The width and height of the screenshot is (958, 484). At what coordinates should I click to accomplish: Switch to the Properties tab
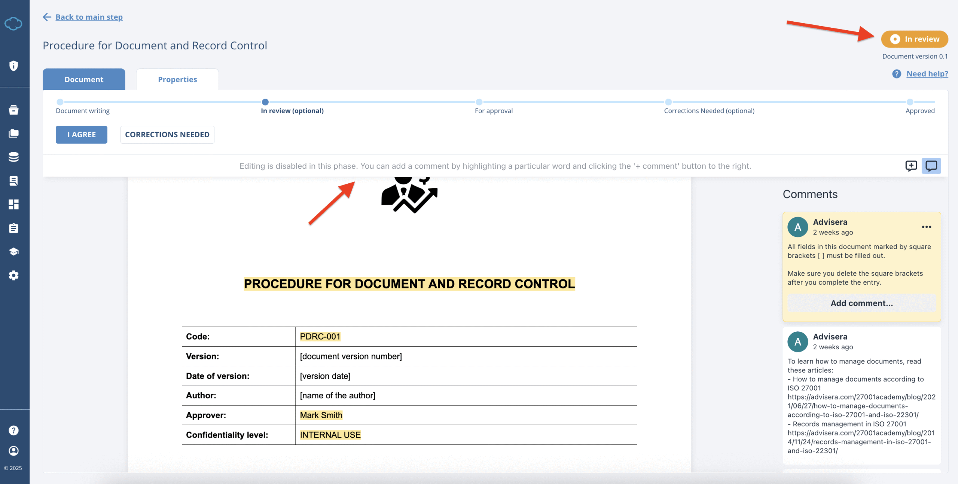(x=177, y=79)
